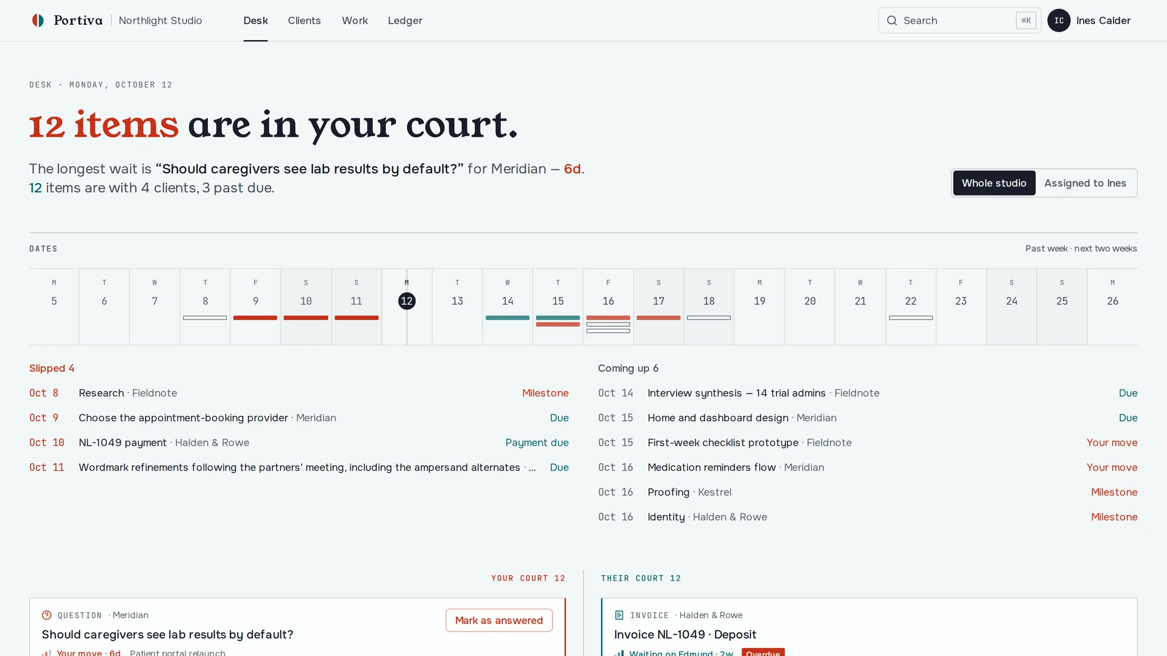Select the Whole studio view
Image resolution: width=1167 pixels, height=656 pixels.
pyautogui.click(x=994, y=183)
